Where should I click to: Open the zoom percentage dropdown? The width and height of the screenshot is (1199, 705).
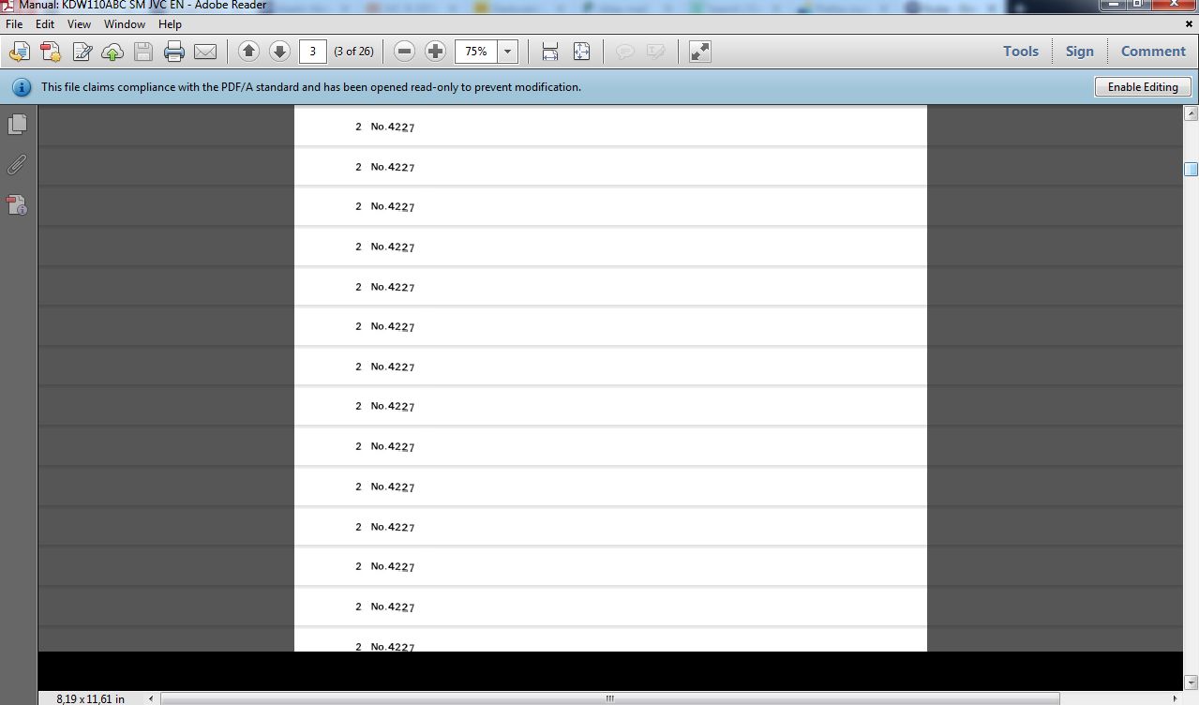pyautogui.click(x=508, y=52)
